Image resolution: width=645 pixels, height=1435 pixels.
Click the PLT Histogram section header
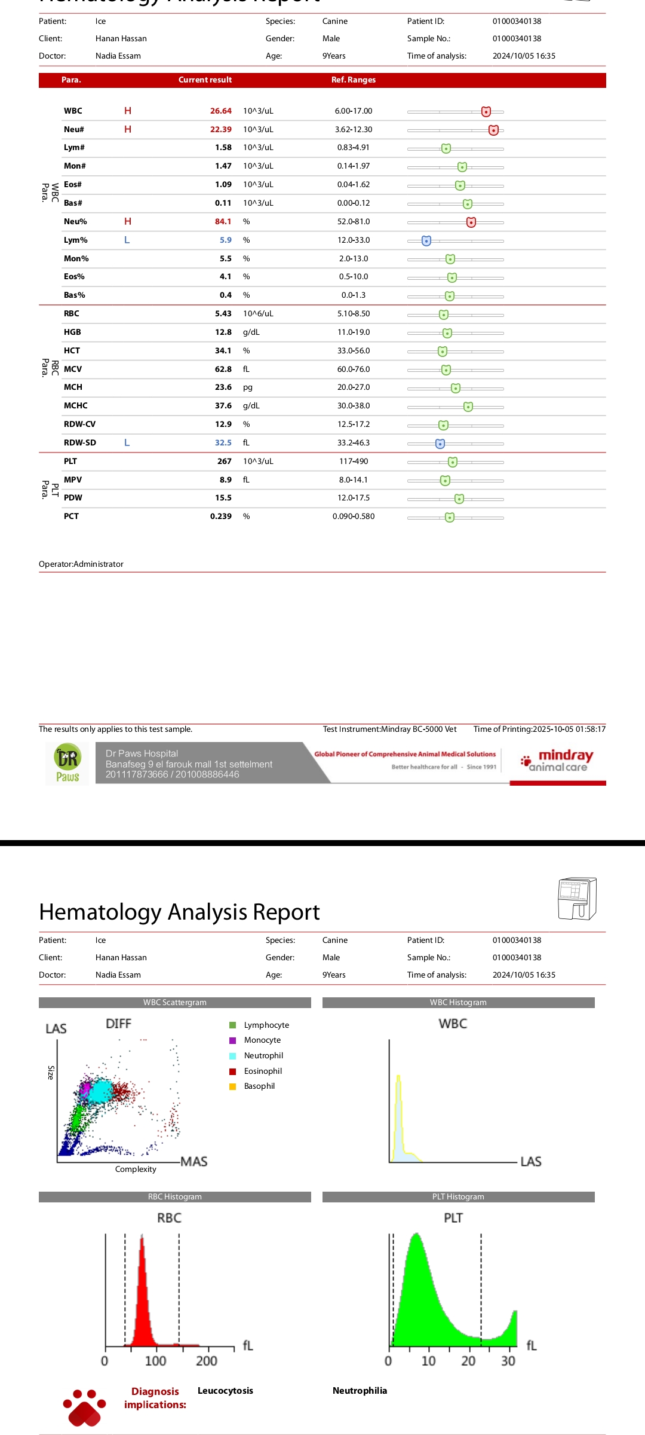click(458, 1196)
